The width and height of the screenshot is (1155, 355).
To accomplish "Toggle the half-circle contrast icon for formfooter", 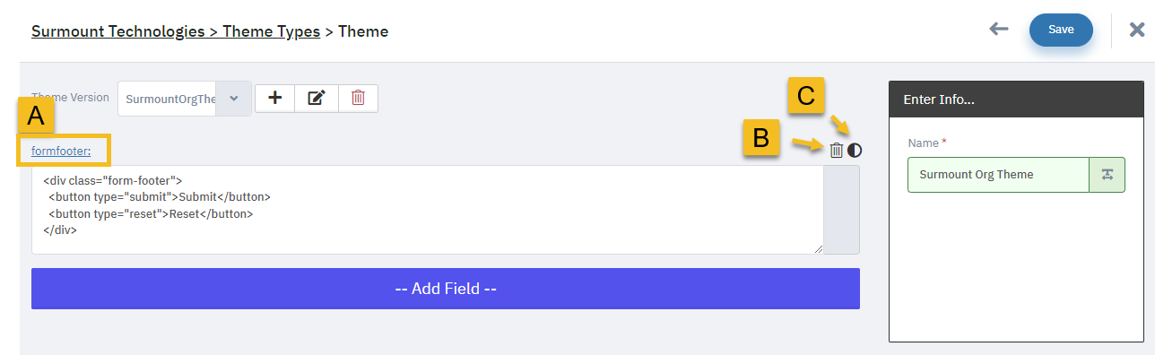I will tap(855, 150).
